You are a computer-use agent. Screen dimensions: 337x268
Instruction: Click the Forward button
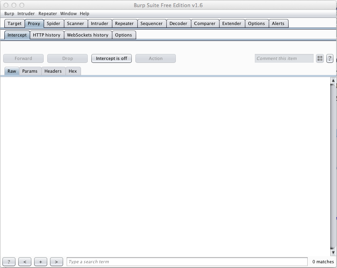coord(23,58)
